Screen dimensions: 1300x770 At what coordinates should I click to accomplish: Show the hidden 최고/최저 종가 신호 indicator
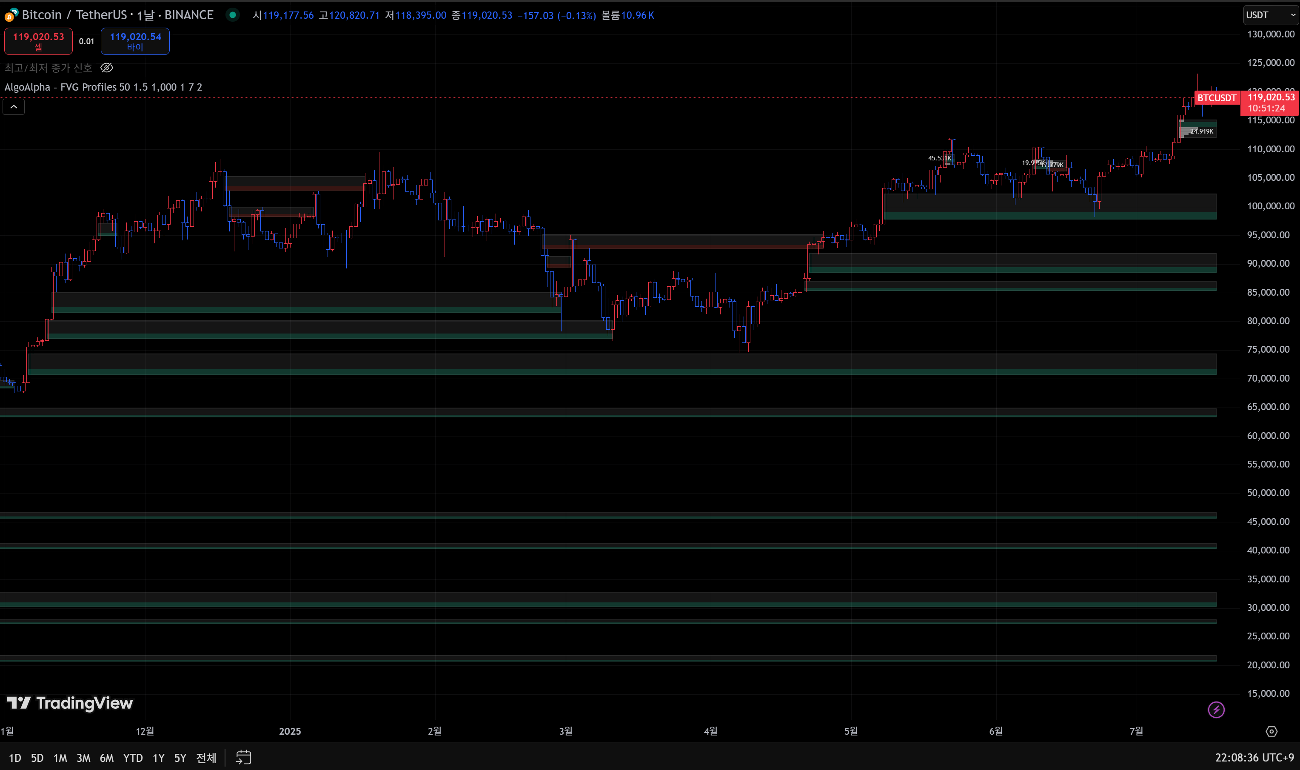(x=106, y=68)
